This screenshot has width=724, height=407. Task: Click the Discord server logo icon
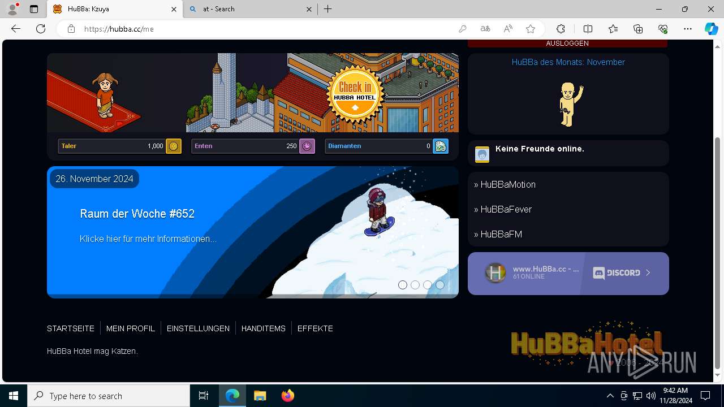click(495, 273)
